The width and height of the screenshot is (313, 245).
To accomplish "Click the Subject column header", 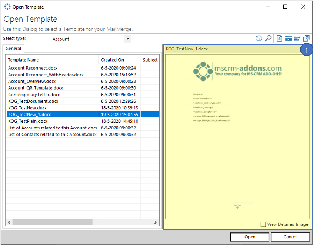I will point(150,60).
